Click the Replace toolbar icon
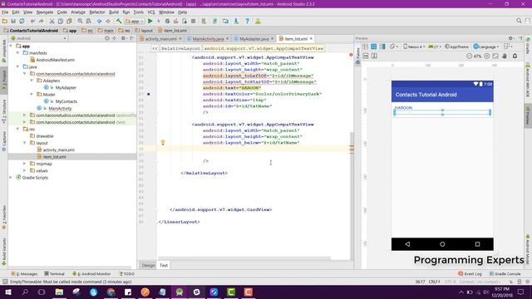This screenshot has width=532, height=299. point(89,22)
